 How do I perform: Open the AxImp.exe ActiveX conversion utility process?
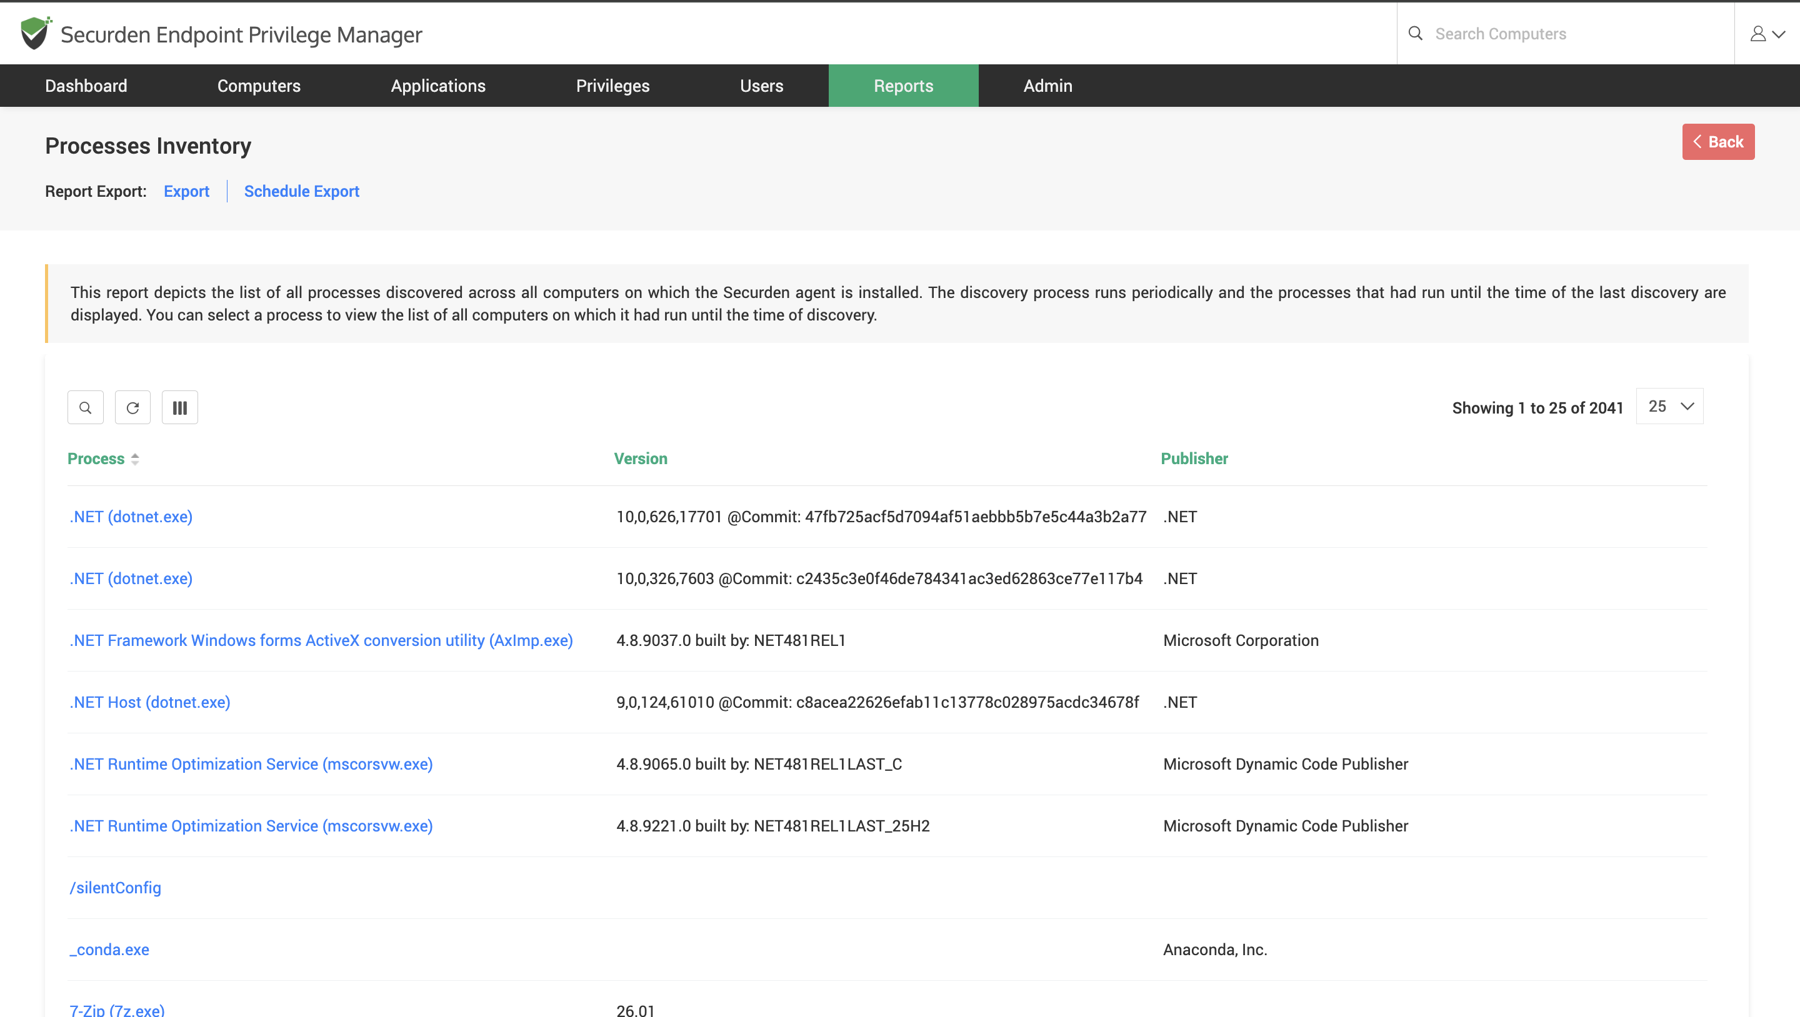pos(321,640)
